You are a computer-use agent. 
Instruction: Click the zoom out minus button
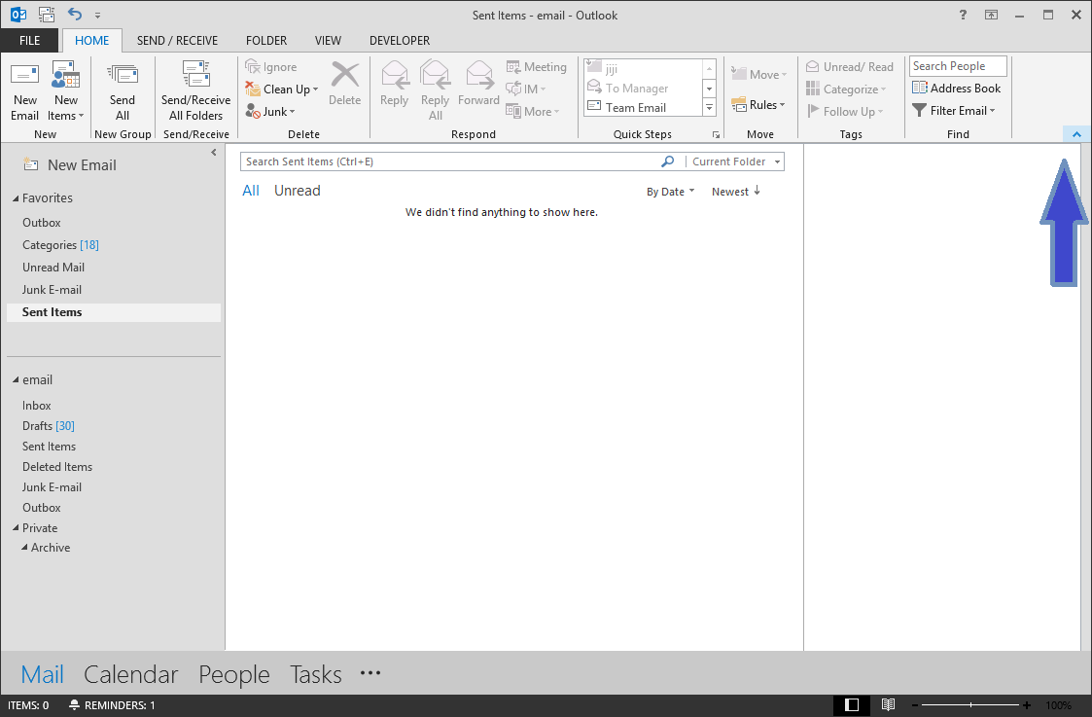pos(915,705)
